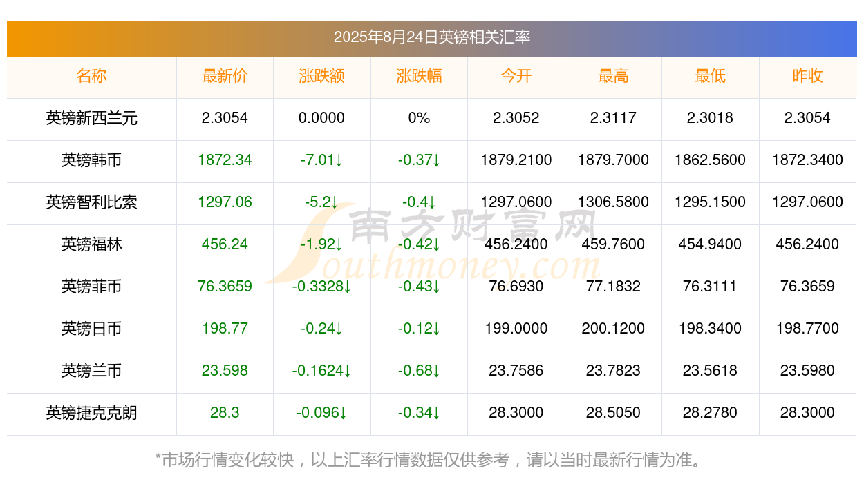Viewport: 864px width, 482px height.
Task: Select the 英镑福林 row name
Action: tap(92, 244)
